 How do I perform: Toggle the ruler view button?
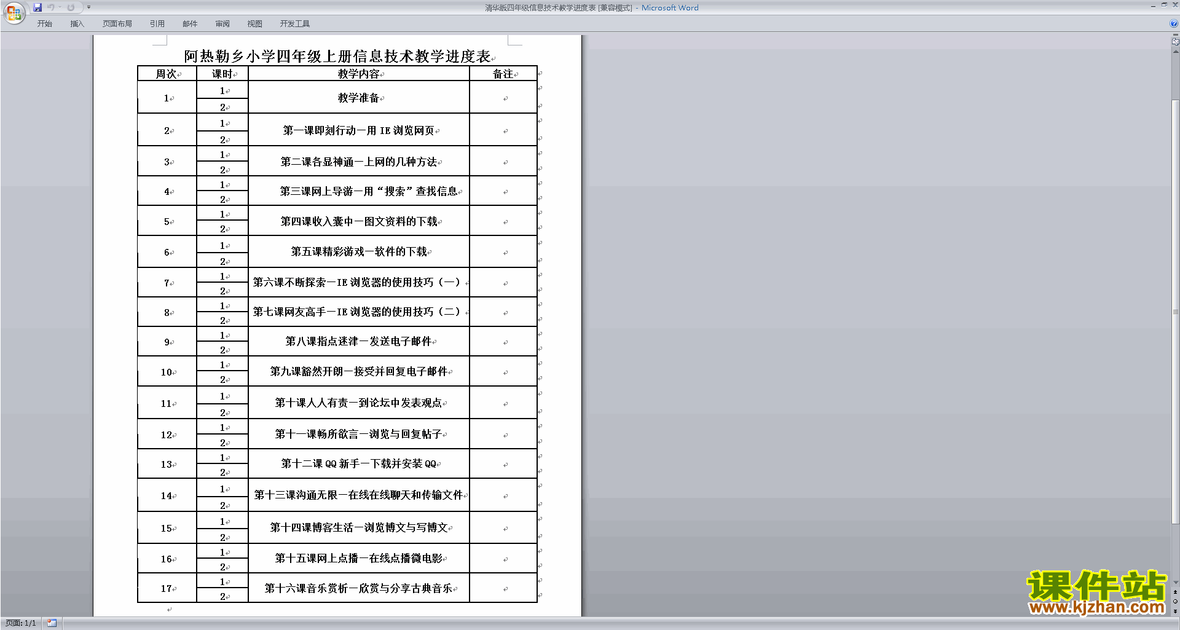coord(1175,42)
